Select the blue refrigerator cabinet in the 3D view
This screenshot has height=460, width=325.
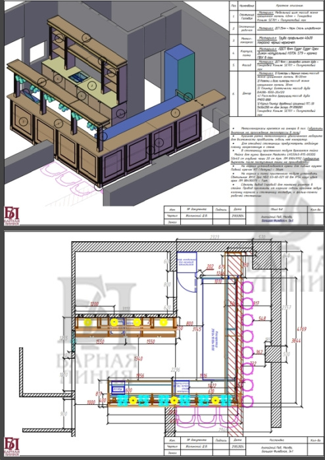[179, 74]
